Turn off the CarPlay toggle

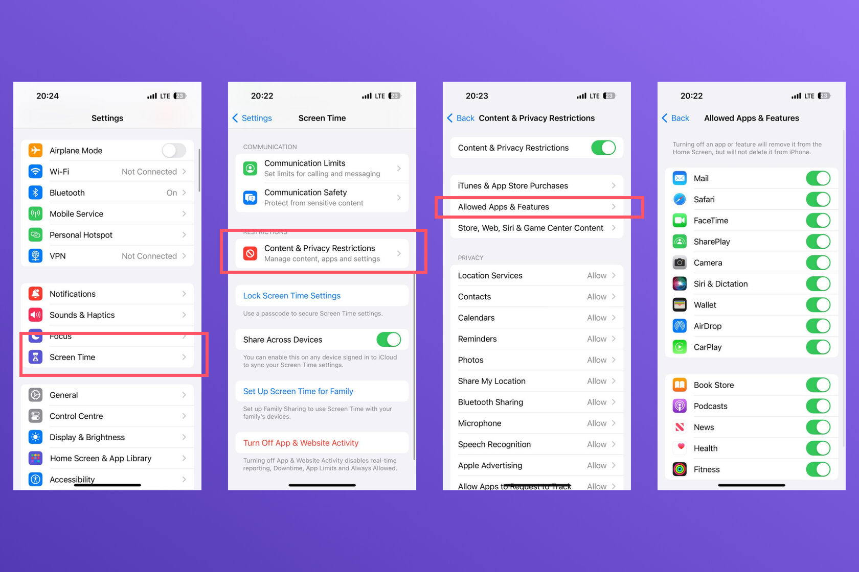[818, 347]
